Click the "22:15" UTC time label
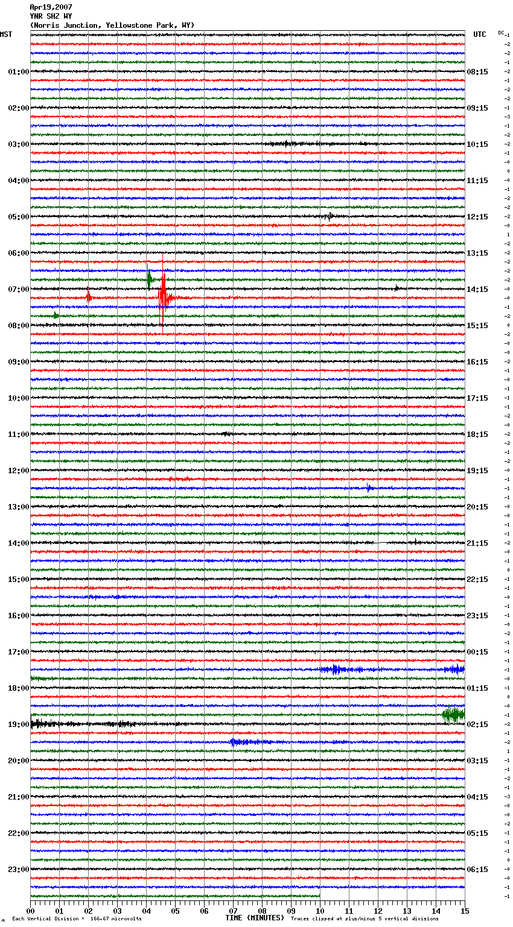 (x=477, y=580)
